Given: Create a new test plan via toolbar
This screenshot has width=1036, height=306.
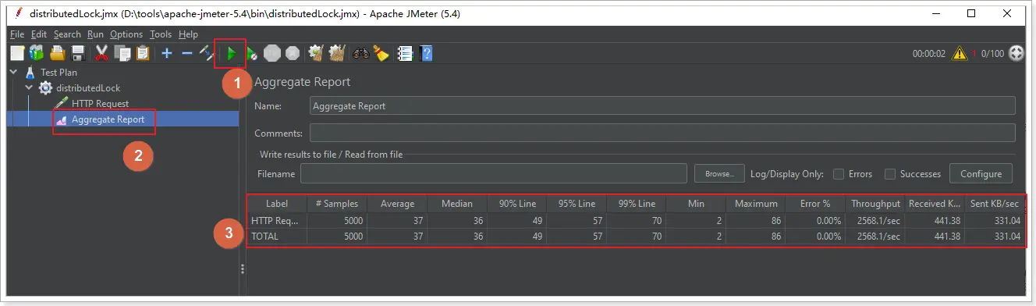Looking at the screenshot, I should [17, 53].
